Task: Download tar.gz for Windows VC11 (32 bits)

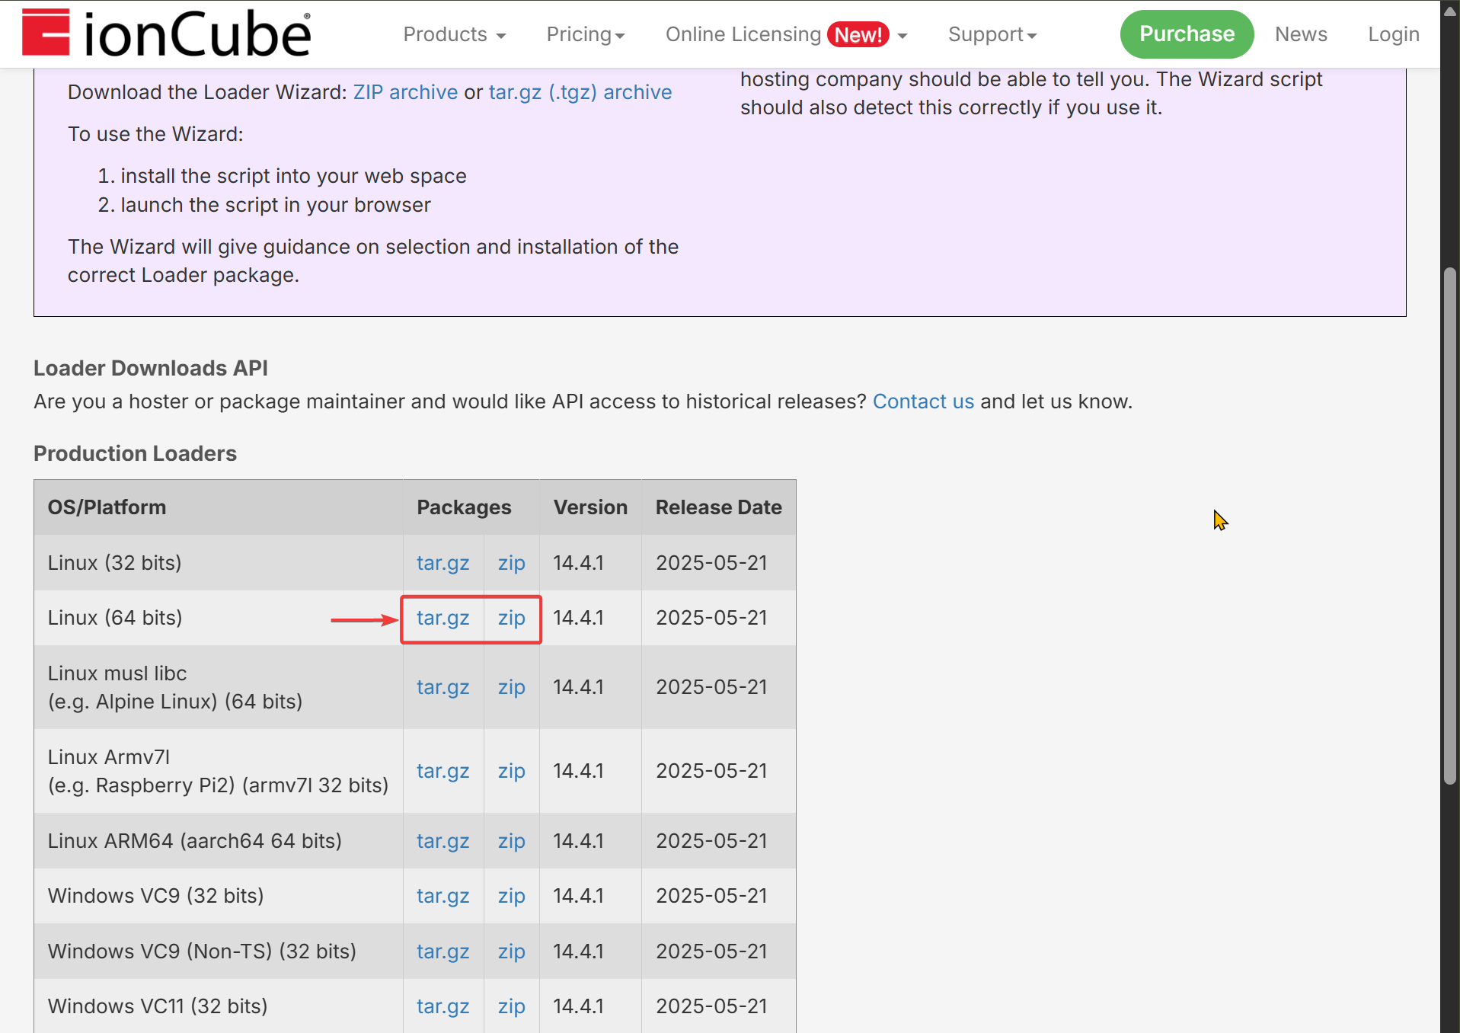Action: [442, 1006]
